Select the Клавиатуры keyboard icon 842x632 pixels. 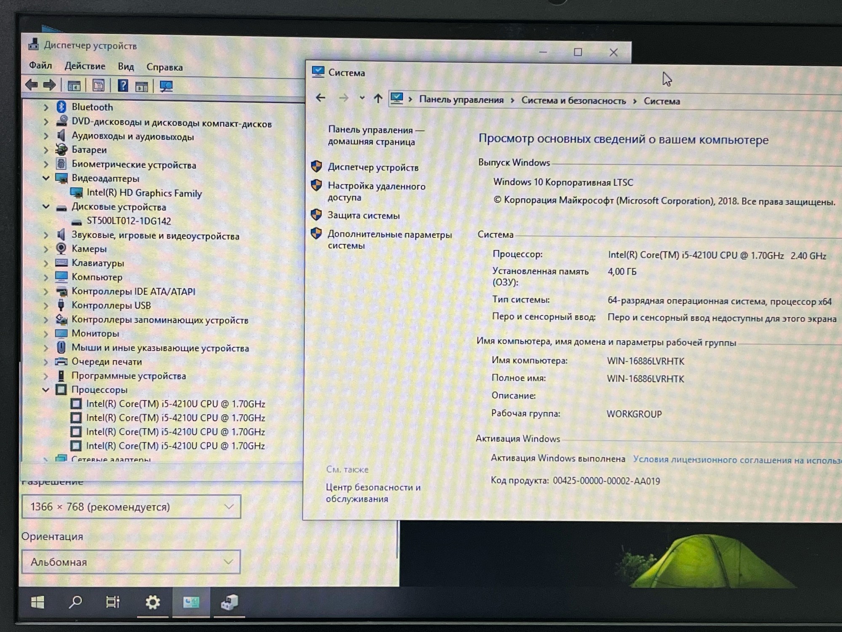click(61, 263)
